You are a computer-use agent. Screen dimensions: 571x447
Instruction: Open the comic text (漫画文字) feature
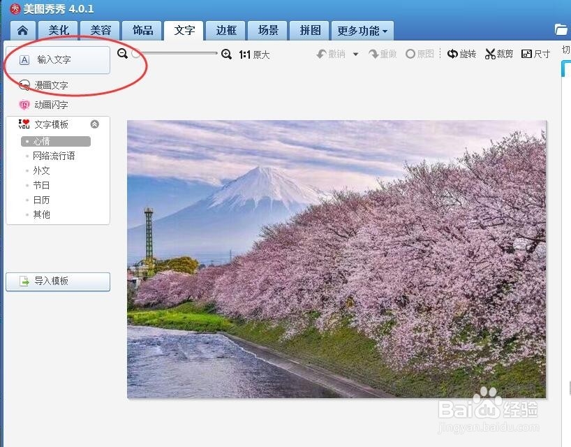[x=43, y=85]
